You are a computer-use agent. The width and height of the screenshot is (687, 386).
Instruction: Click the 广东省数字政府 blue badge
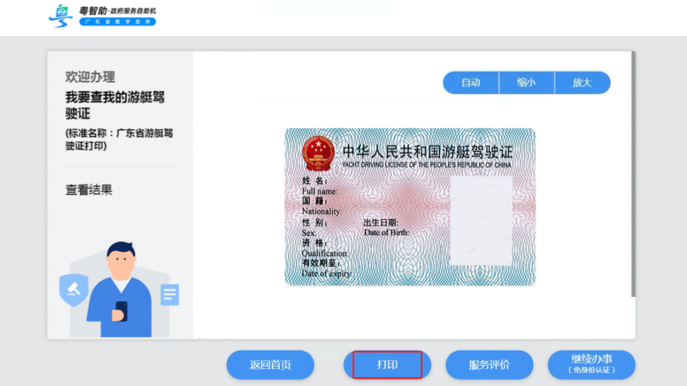tap(119, 21)
